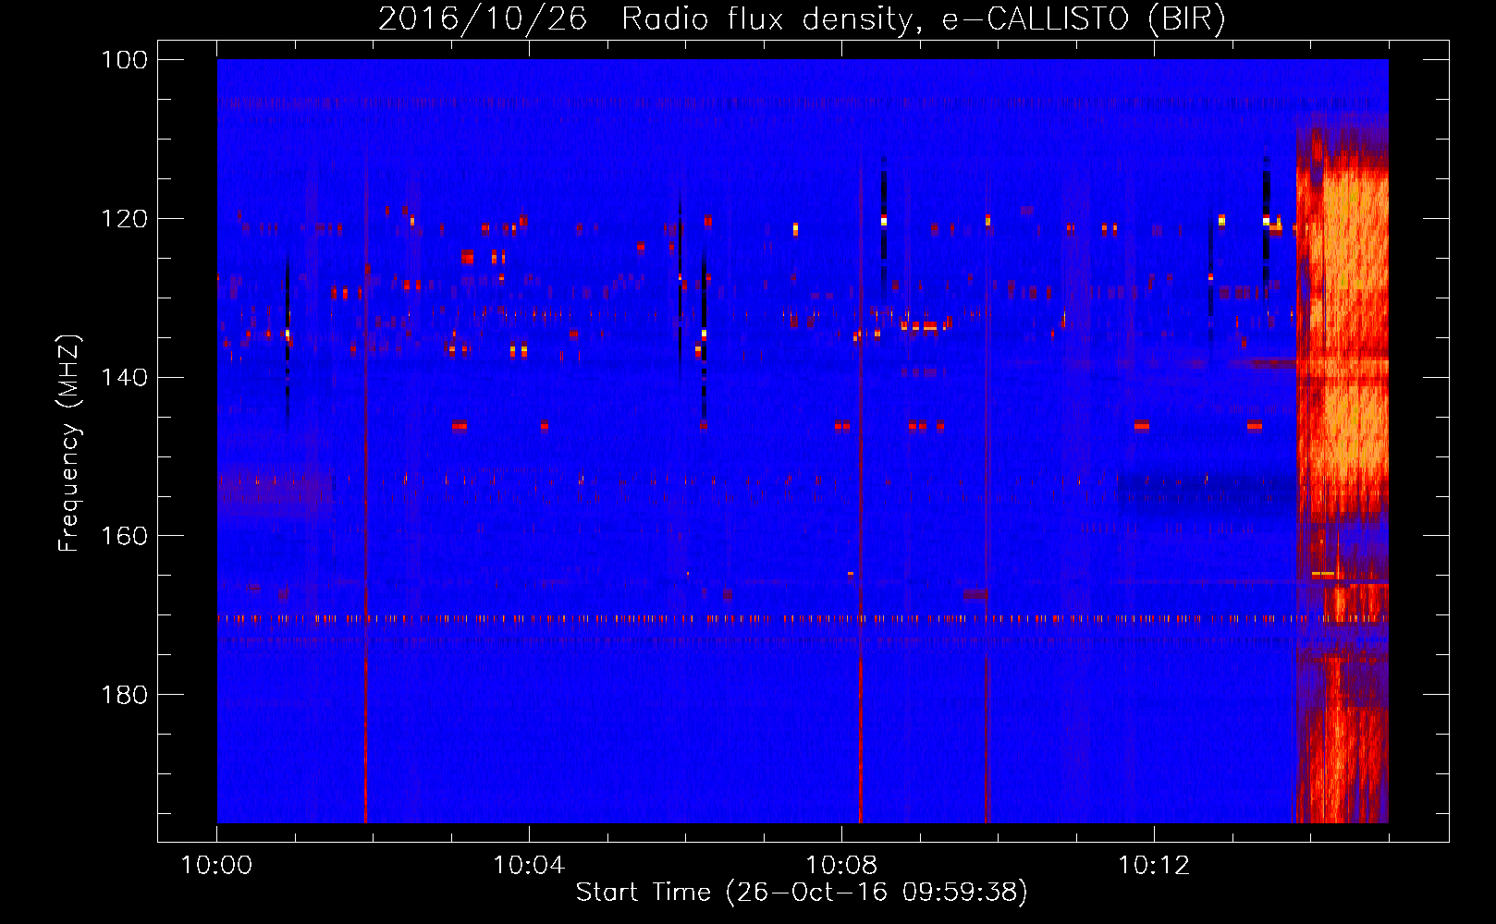This screenshot has width=1496, height=924.
Task: Click the '100' frequency tick label
Action: 125,59
